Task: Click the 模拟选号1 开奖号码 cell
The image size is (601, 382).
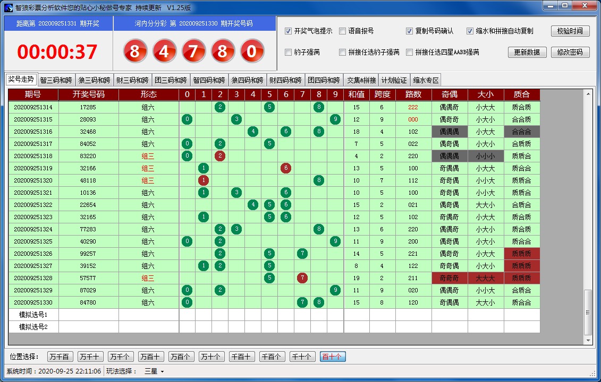Action: (x=88, y=315)
